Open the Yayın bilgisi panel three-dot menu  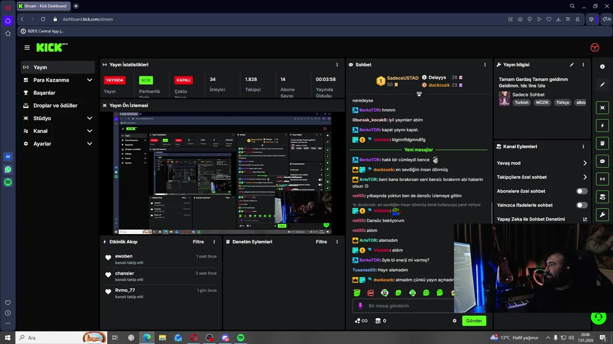[x=583, y=64]
